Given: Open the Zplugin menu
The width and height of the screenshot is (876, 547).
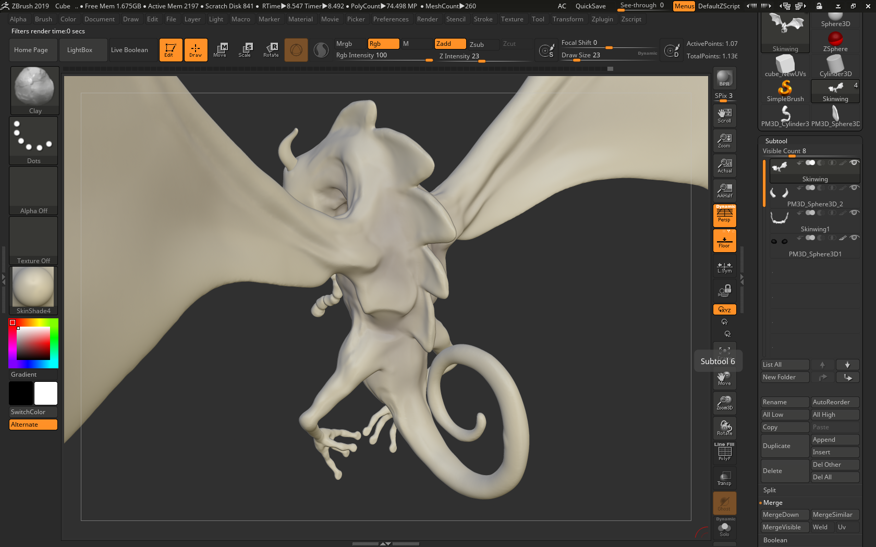Looking at the screenshot, I should click(x=602, y=19).
